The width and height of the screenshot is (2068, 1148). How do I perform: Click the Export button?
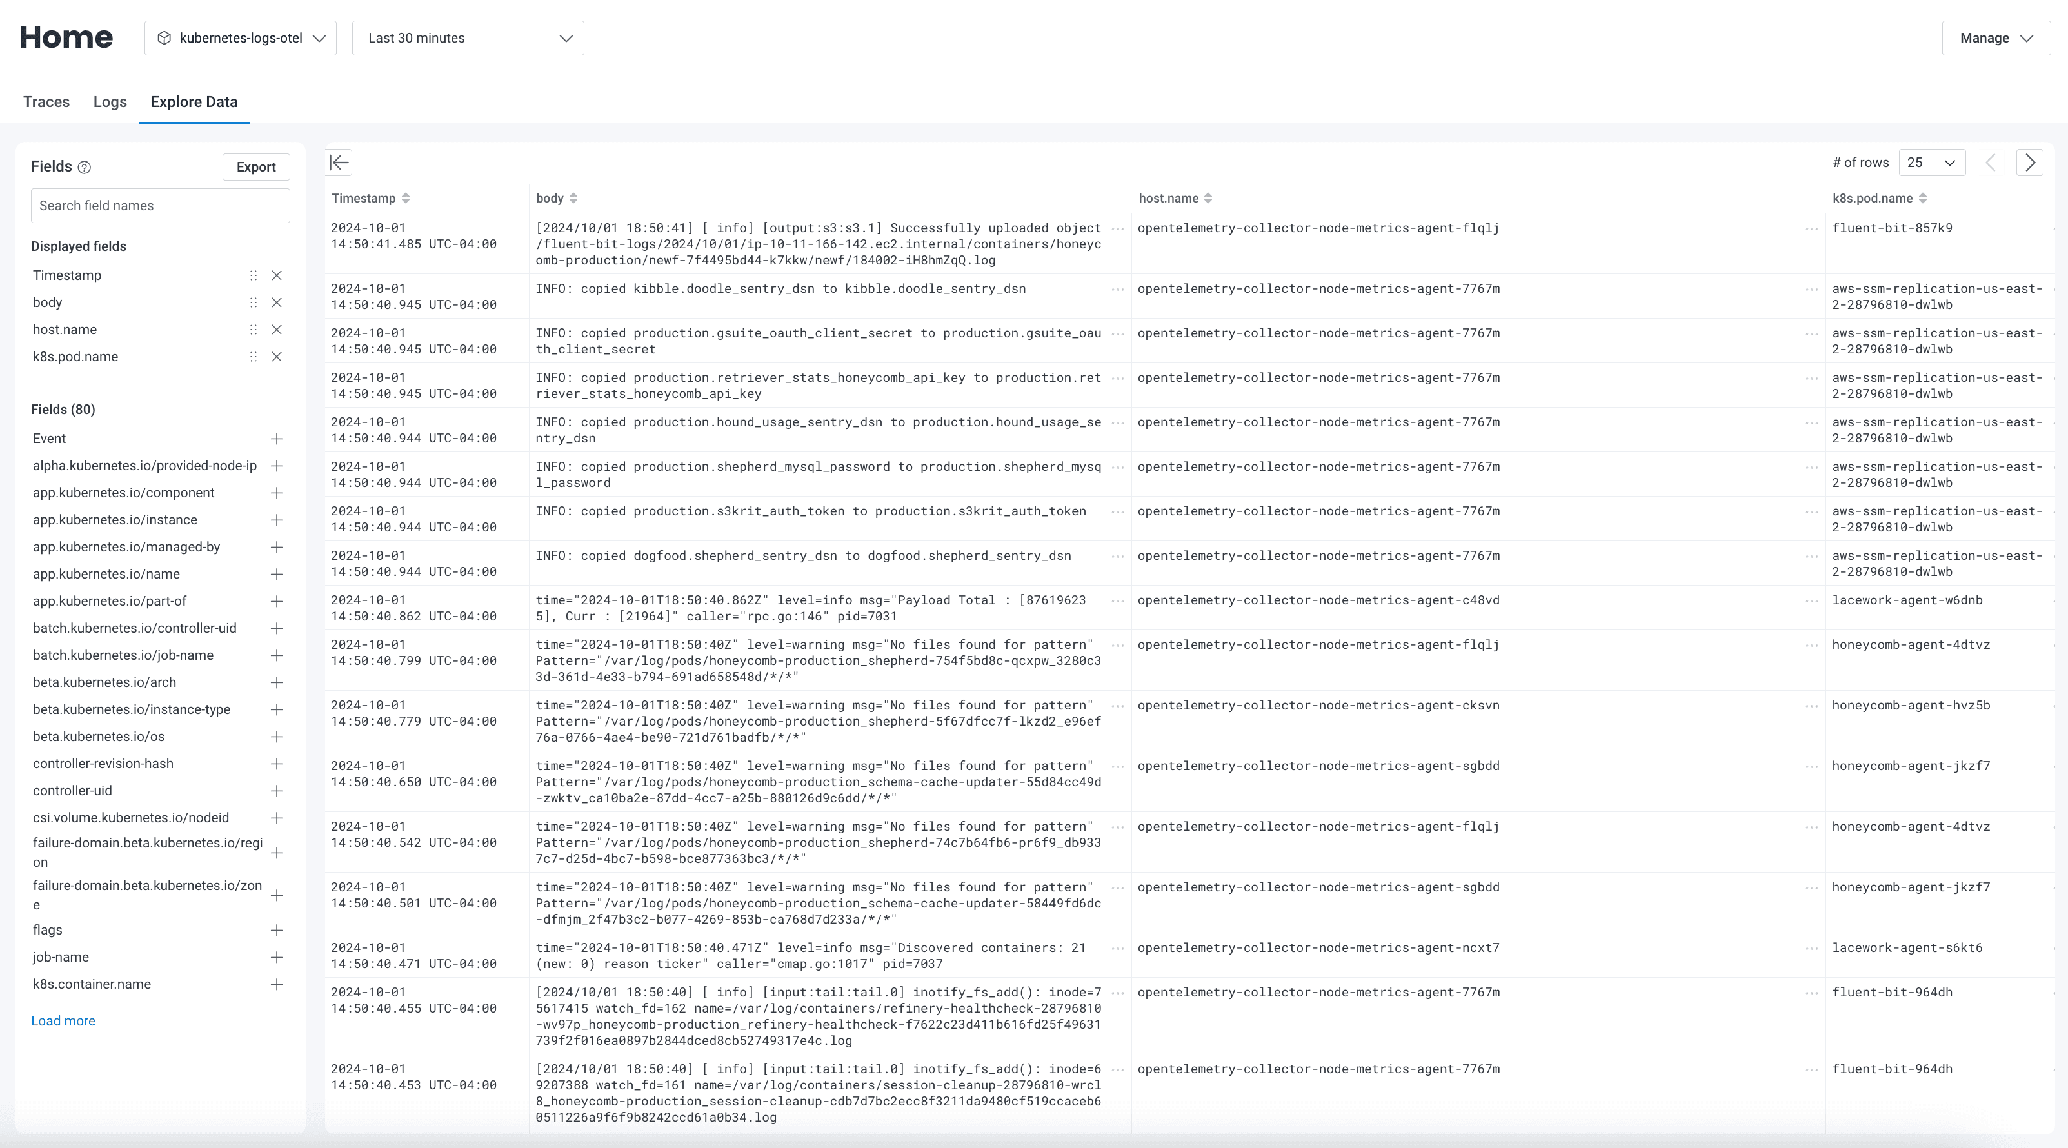(x=255, y=167)
